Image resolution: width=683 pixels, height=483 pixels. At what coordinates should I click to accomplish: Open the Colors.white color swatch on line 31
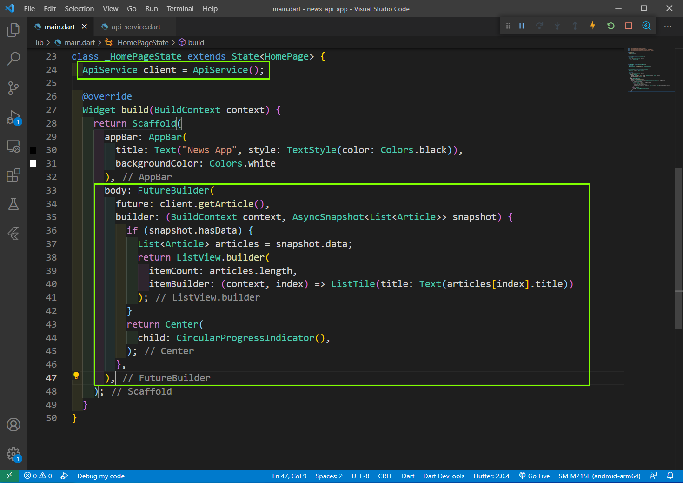(33, 163)
